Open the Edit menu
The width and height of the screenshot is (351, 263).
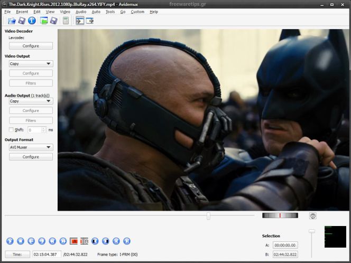point(37,12)
